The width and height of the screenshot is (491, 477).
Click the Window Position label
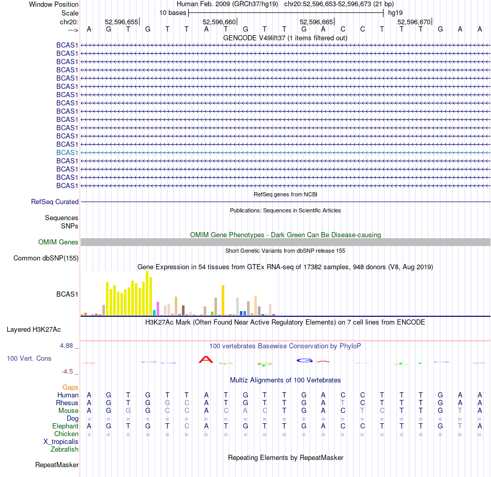pyautogui.click(x=54, y=4)
